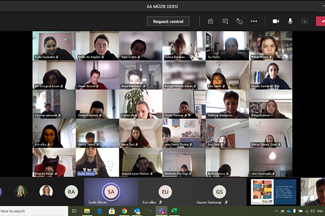Screen dimensions: 325x216
Task: Toggle the microphone mute
Action: (x=290, y=21)
